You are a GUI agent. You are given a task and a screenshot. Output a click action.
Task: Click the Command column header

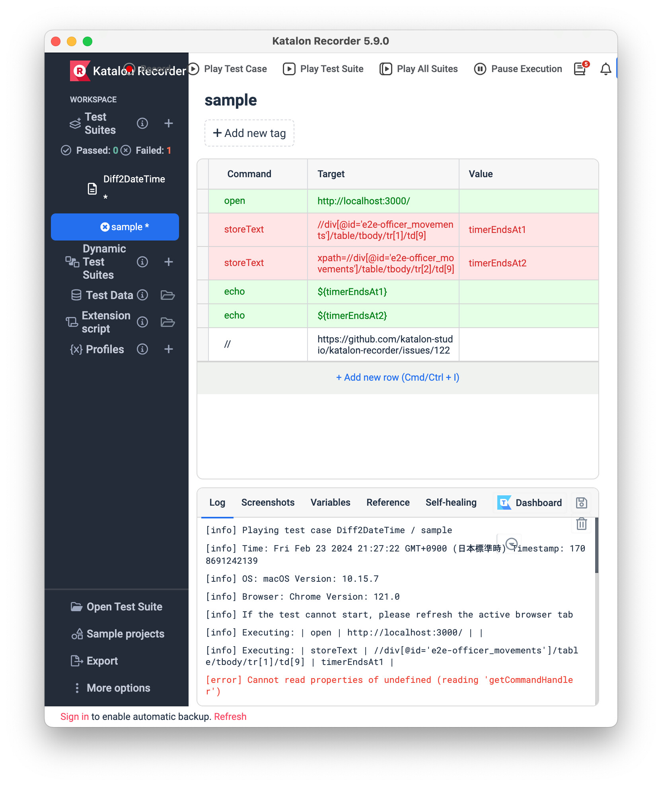[258, 174]
